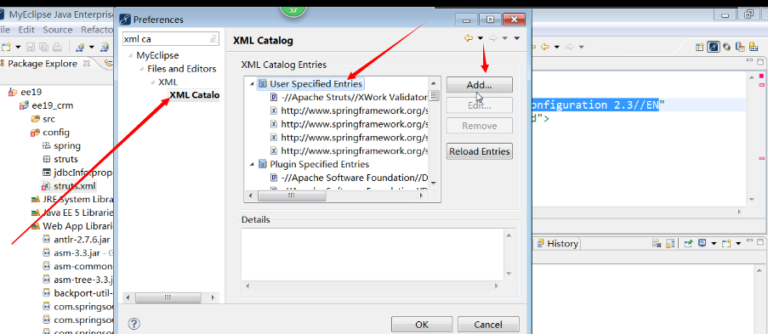Select jdbcInfo.properties file

(77, 173)
